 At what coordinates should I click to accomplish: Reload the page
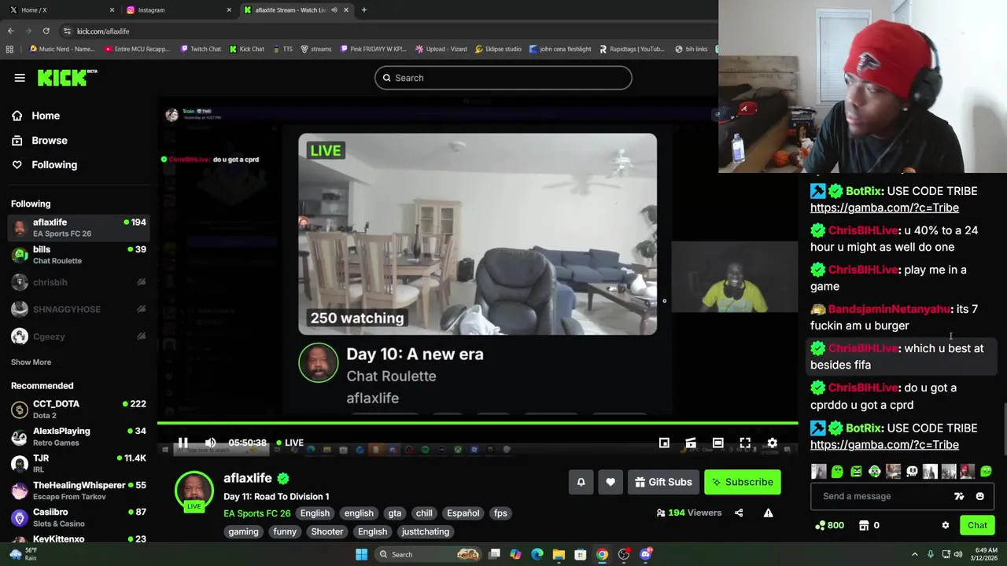[46, 31]
